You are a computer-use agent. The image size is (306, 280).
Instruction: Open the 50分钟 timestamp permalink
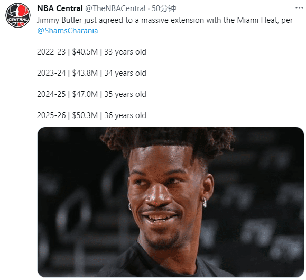164,8
